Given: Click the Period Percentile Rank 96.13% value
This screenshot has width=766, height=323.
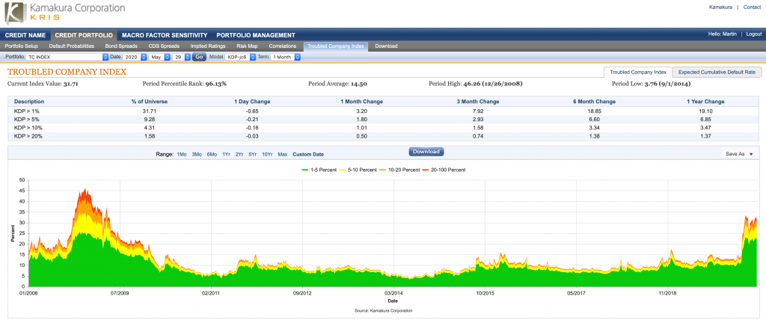Looking at the screenshot, I should coord(216,84).
